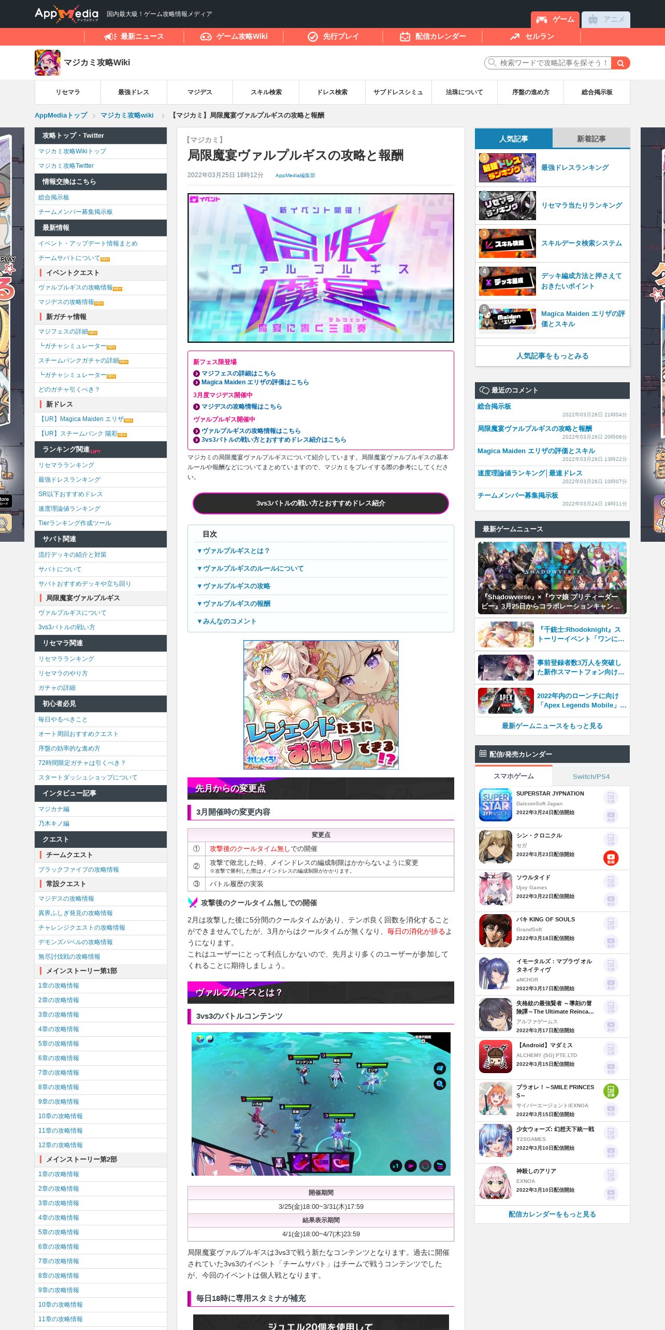The width and height of the screenshot is (665, 1330).
Task: Click the デッキ編成 article thumbnail
Action: click(x=508, y=281)
